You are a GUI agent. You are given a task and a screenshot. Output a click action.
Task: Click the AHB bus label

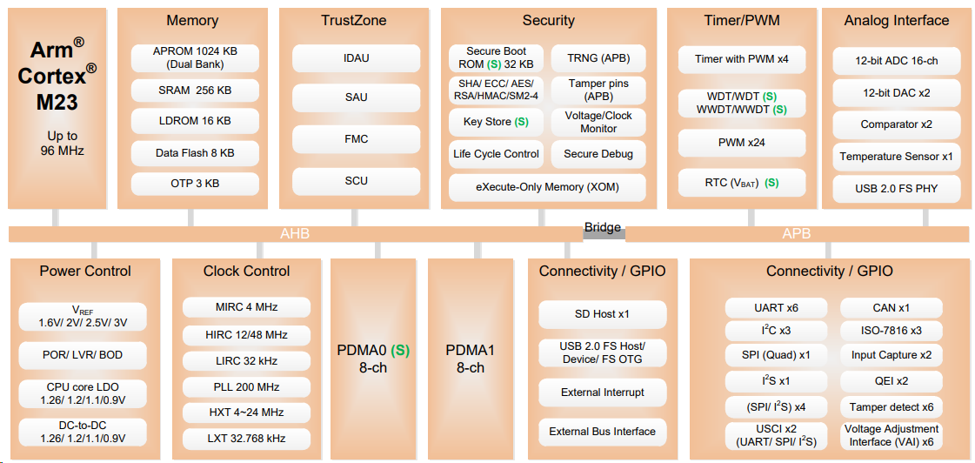295,234
